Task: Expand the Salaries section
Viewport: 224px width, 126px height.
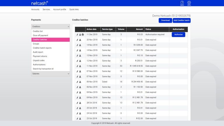Action: [50, 74]
